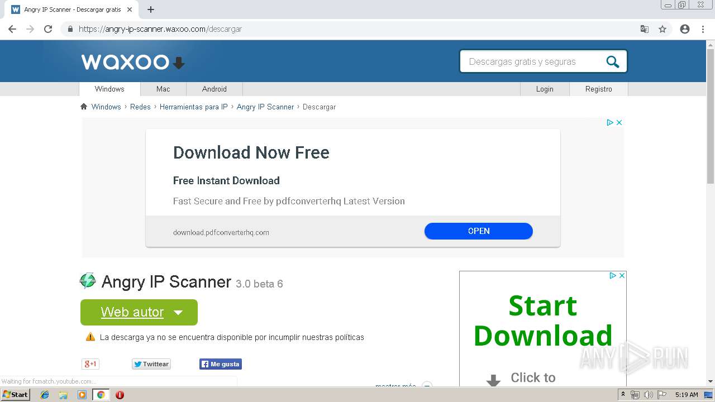Viewport: 715px width, 402px height.
Task: Open Opera icon in taskbar
Action: (120, 395)
